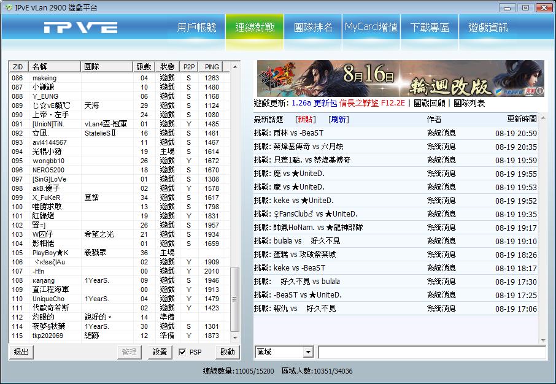Go to the MyCard增值 tab
556x384 pixels.
[371, 28]
